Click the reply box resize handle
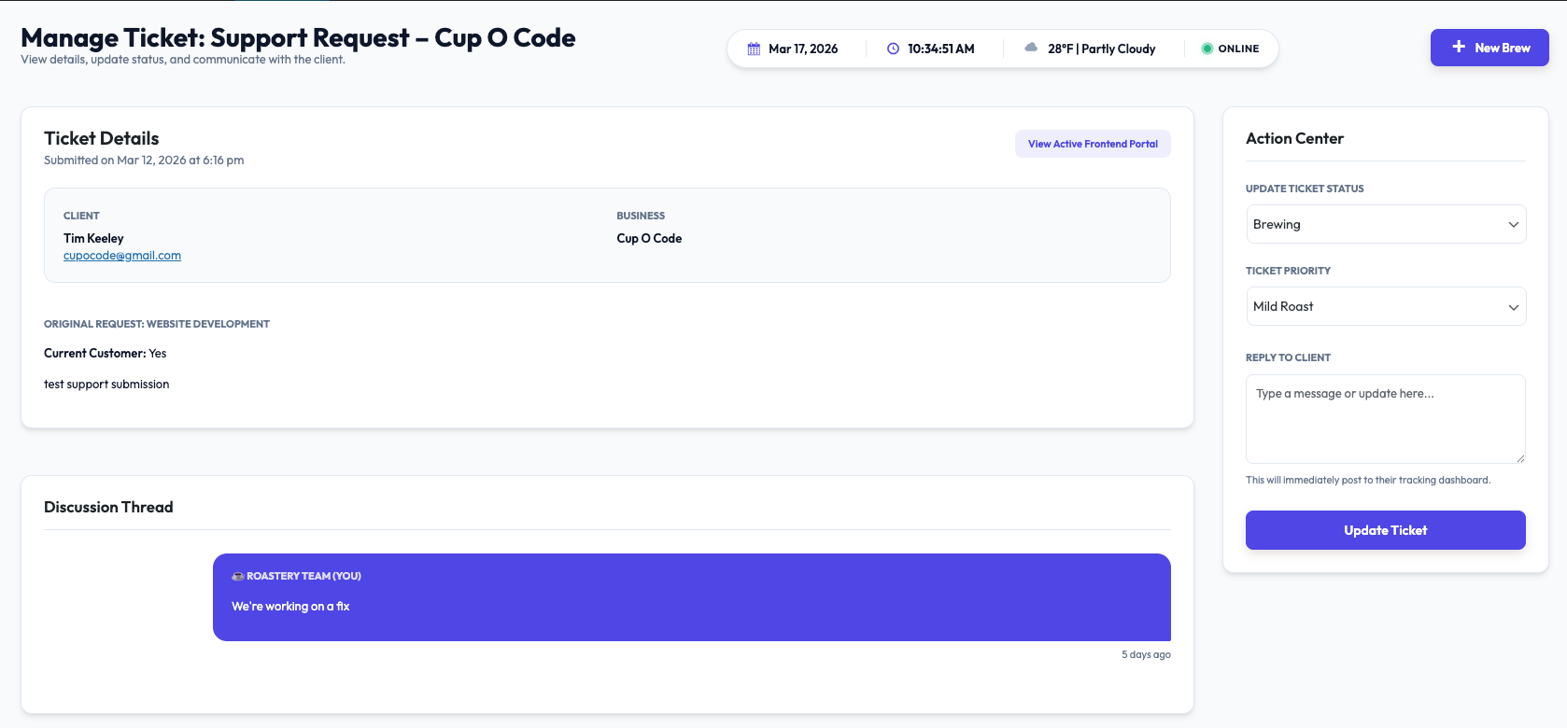 click(x=1520, y=458)
